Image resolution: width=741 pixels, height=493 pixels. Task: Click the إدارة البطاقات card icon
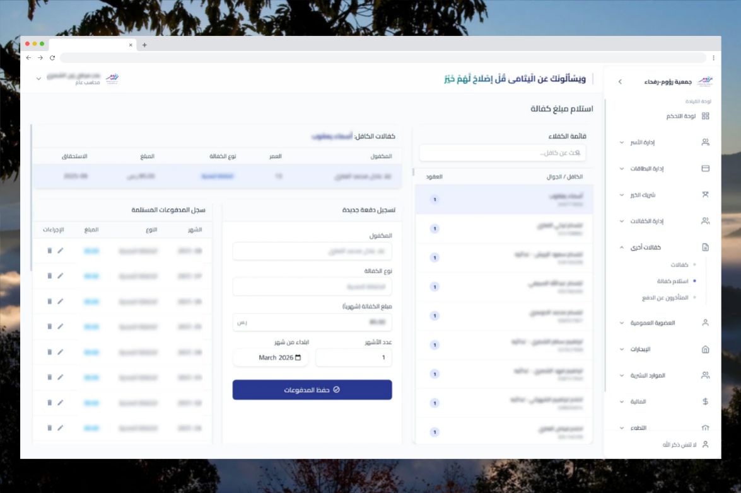pyautogui.click(x=705, y=168)
